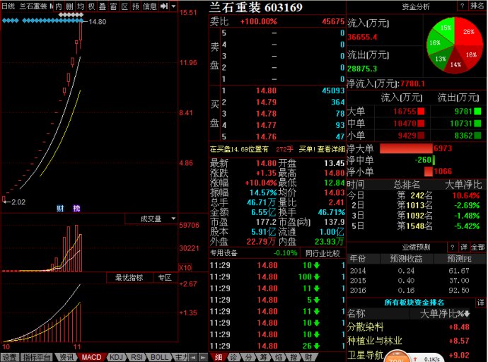Image resolution: width=488 pixels, height=362 pixels.
Task: Click the indicator tabs left arrow
Action: tap(194, 358)
